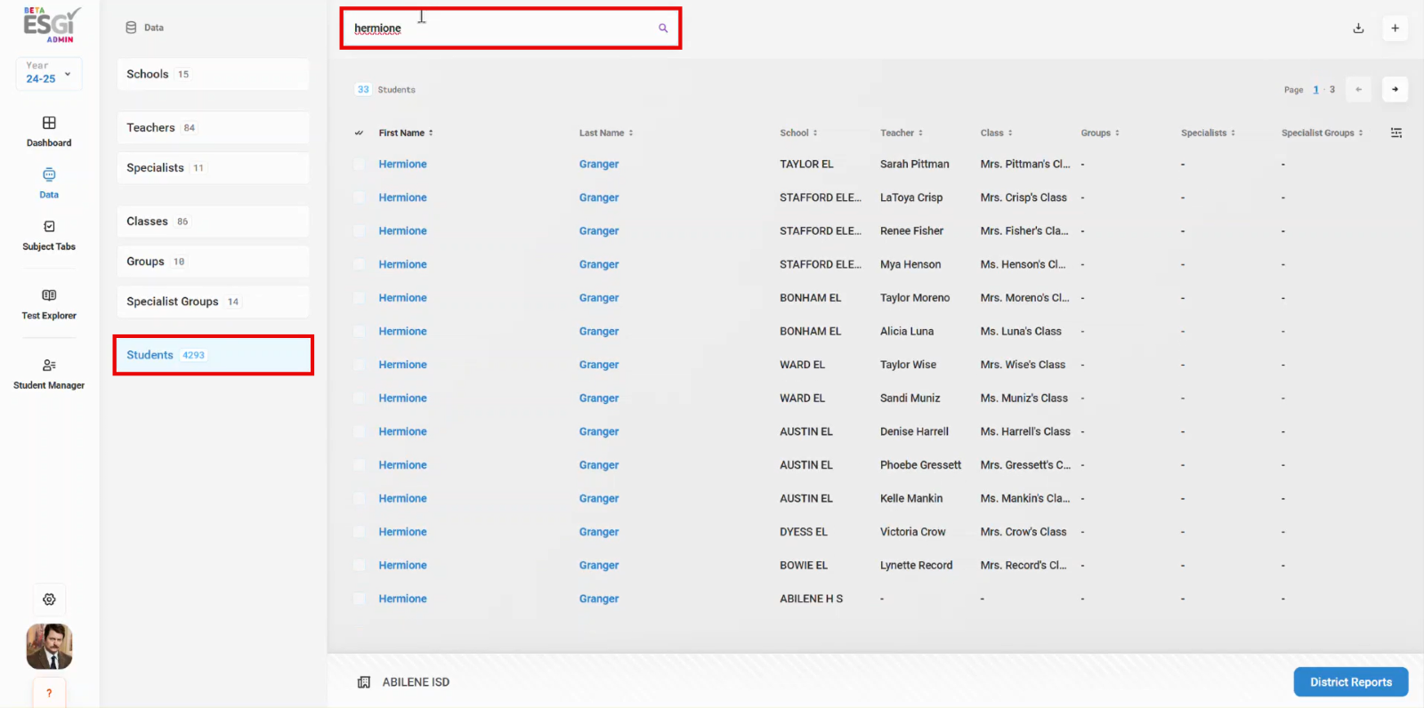Open the help question mark button
1424x708 pixels.
49,693
